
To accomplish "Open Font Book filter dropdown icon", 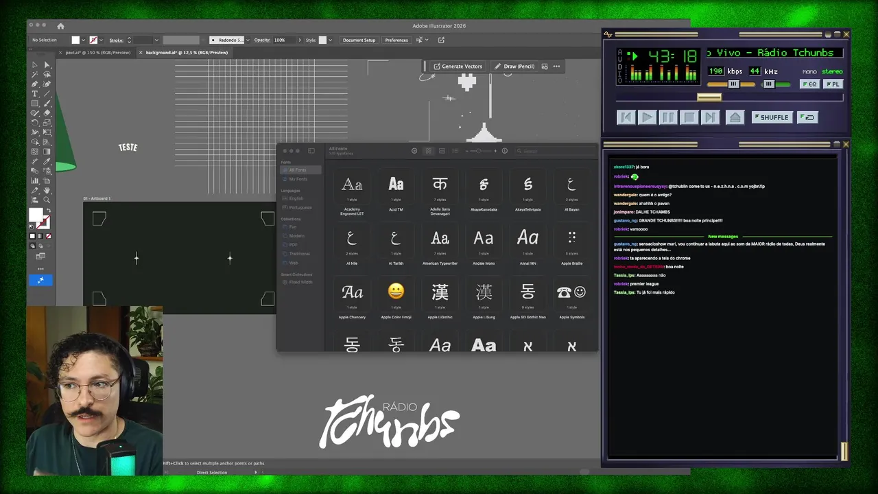I will pos(414,151).
